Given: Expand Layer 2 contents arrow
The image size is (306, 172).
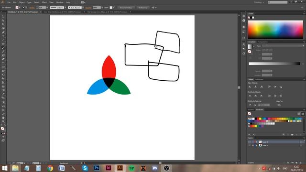Looking at the screenshot, I should click(x=257, y=142).
